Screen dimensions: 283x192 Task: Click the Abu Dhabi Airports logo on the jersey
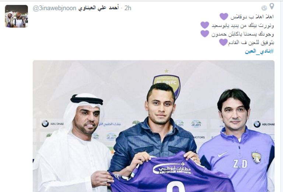point(172,169)
